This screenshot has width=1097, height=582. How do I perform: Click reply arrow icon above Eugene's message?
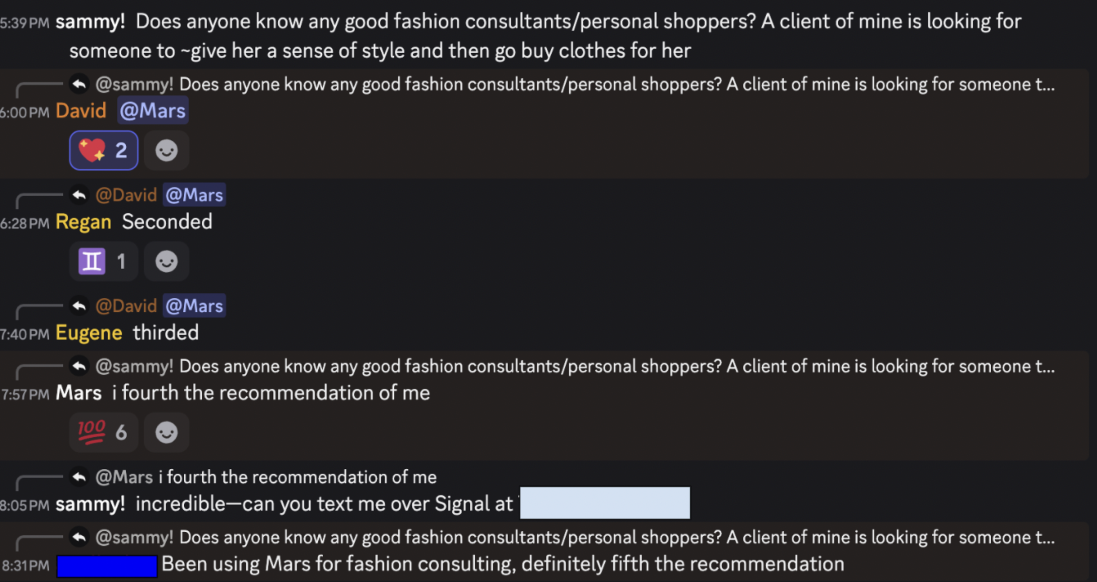point(79,306)
